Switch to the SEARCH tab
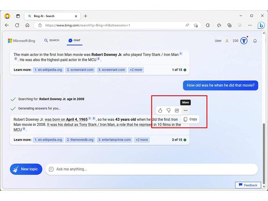Image resolution: width=268 pixels, height=201 pixels. point(52,40)
